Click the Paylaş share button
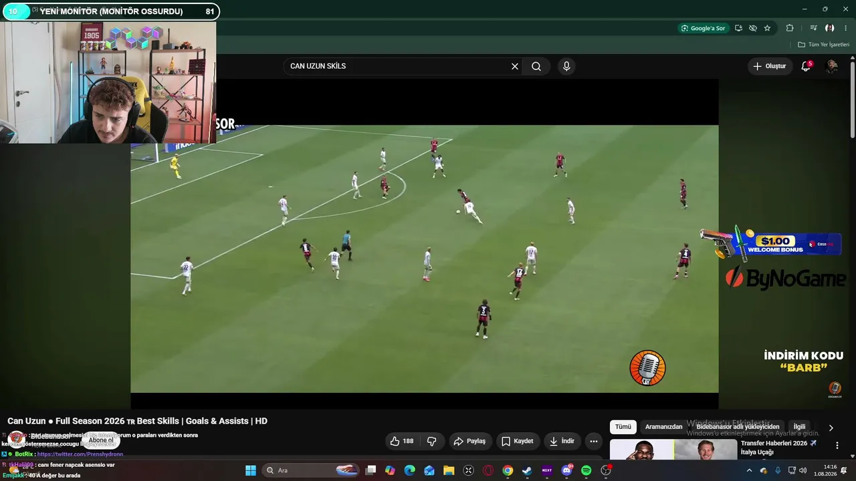The height and width of the screenshot is (481, 856). (469, 441)
